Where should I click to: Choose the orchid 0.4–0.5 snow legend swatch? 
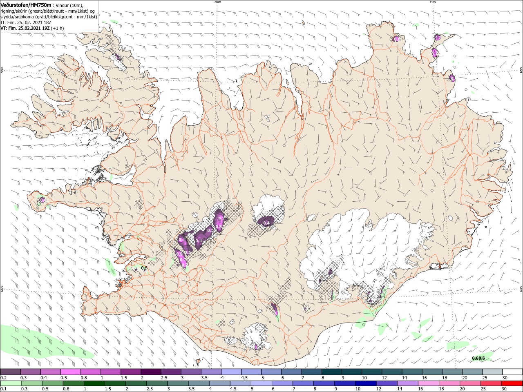50,372
